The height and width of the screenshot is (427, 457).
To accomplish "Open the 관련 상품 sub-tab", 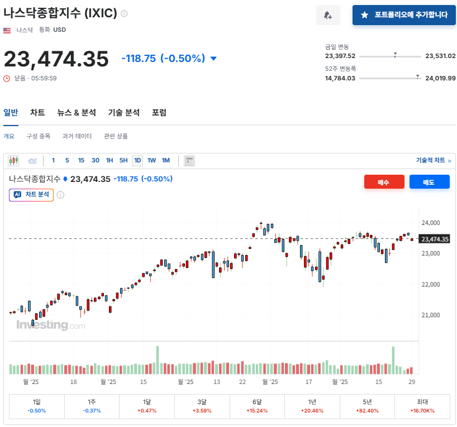I will click(x=116, y=136).
